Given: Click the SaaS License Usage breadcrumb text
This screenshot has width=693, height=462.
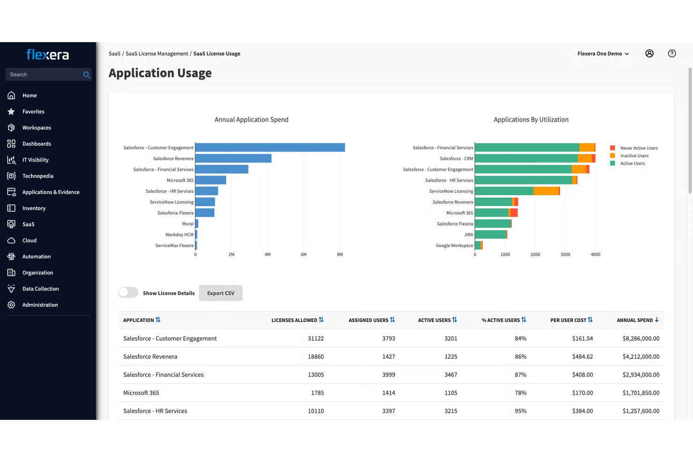Looking at the screenshot, I should 217,54.
